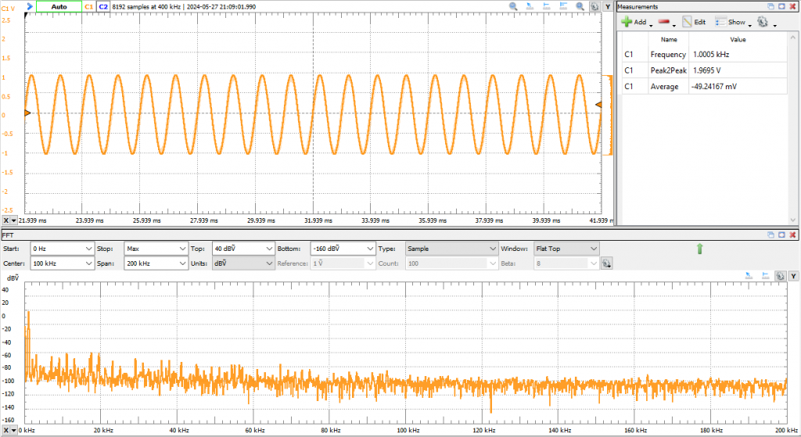Click the Edit button in Measurements
The width and height of the screenshot is (801, 437).
pos(694,23)
